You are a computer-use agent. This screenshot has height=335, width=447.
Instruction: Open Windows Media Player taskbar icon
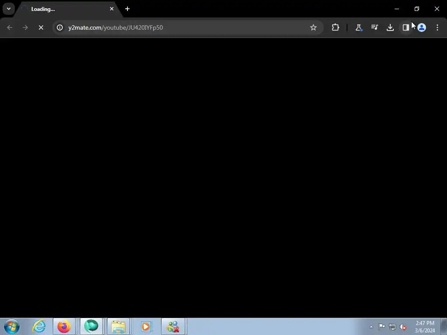point(146,326)
